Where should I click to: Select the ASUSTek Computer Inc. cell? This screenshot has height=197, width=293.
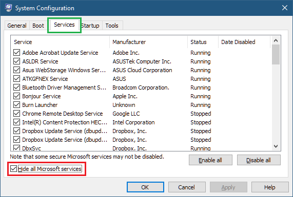(142, 61)
